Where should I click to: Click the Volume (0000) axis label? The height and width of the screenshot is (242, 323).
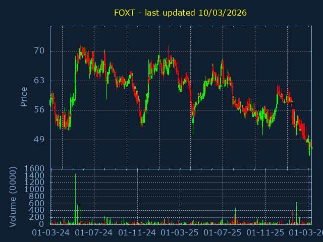point(13,197)
